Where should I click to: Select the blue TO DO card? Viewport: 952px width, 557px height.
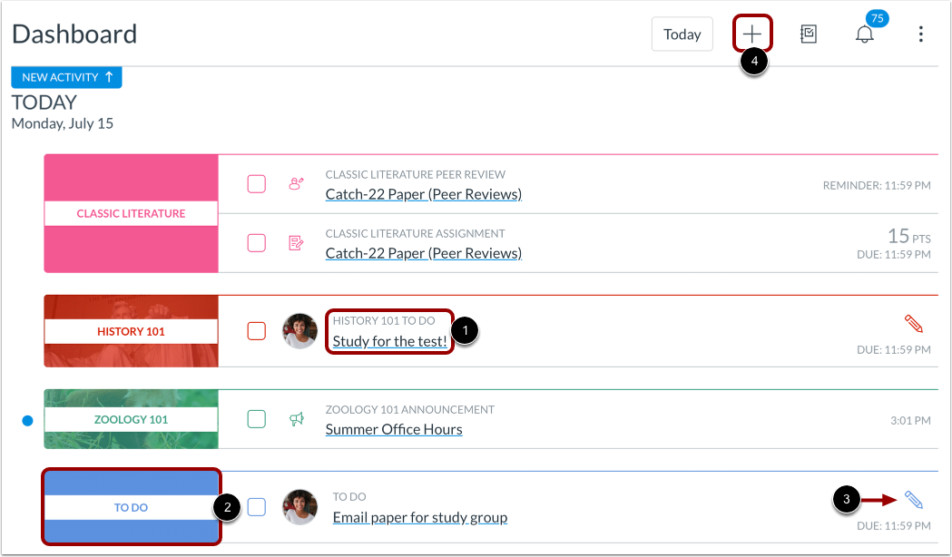pyautogui.click(x=132, y=507)
